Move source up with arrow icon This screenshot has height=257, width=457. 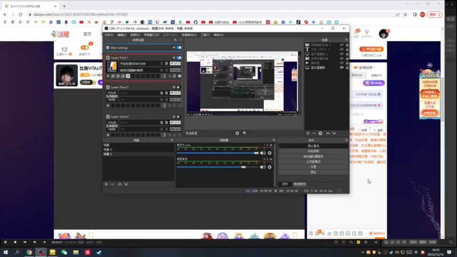pos(328,133)
